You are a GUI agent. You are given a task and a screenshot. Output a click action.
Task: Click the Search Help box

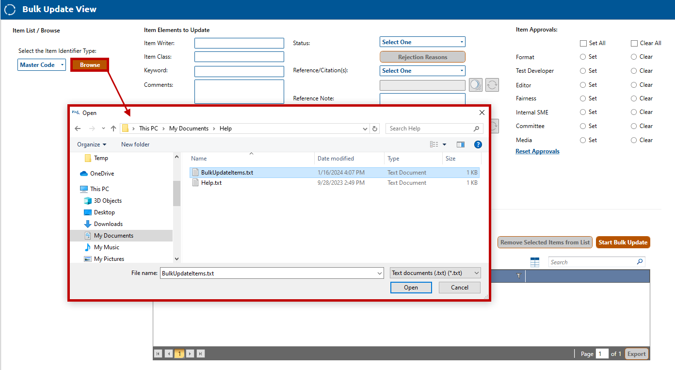point(434,129)
